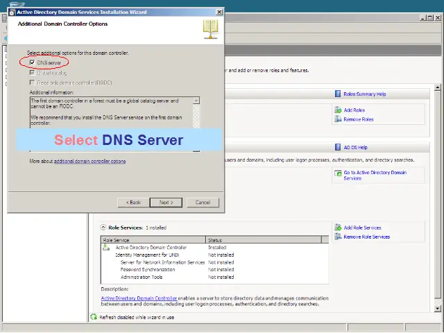Open Active Directory Domain Controller description link

[x=139, y=298]
